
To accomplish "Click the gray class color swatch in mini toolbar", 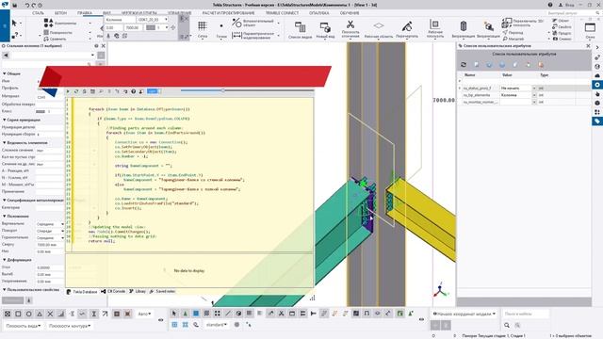I will pyautogui.click(x=151, y=27).
